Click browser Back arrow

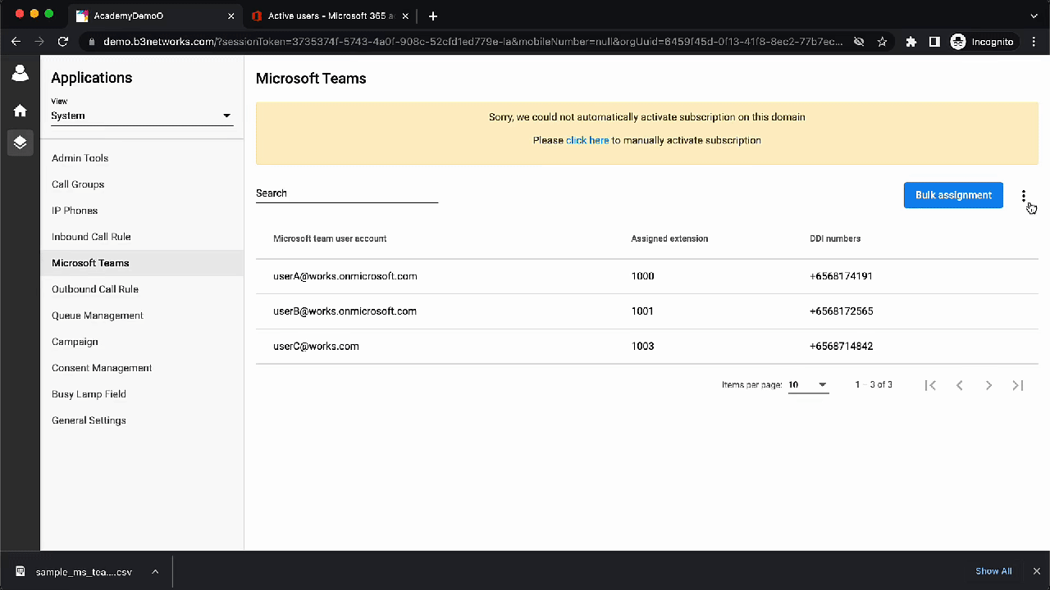16,41
